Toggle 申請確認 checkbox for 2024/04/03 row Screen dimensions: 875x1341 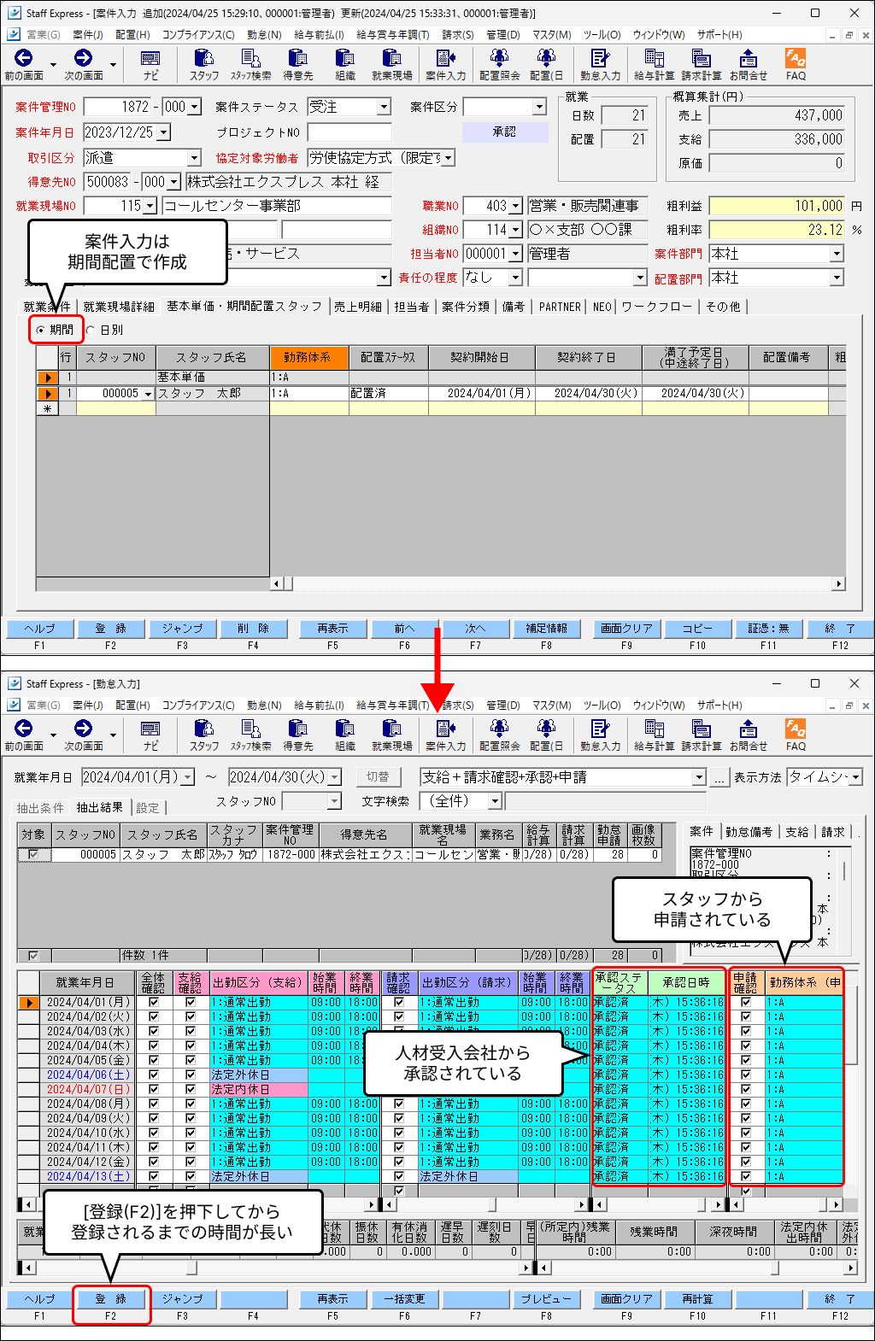[745, 1032]
